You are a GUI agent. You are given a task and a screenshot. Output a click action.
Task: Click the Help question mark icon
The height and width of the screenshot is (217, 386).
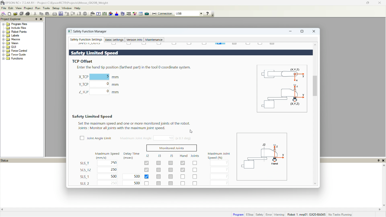pyautogui.click(x=208, y=13)
